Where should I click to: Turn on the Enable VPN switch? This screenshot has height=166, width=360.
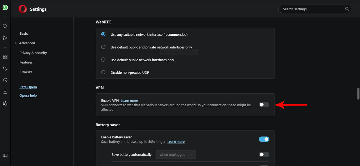(264, 105)
